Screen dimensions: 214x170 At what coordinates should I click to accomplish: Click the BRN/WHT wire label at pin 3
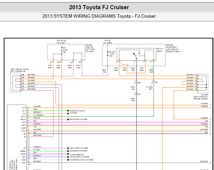(x=37, y=112)
